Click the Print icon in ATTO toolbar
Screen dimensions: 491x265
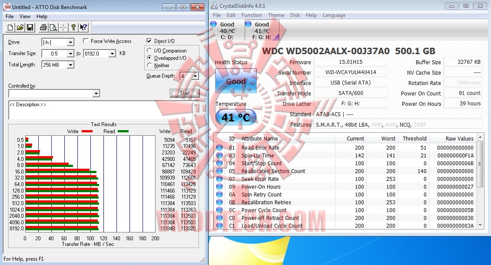pyautogui.click(x=43, y=27)
